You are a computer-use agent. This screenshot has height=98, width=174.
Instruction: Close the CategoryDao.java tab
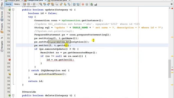tap(45, 1)
